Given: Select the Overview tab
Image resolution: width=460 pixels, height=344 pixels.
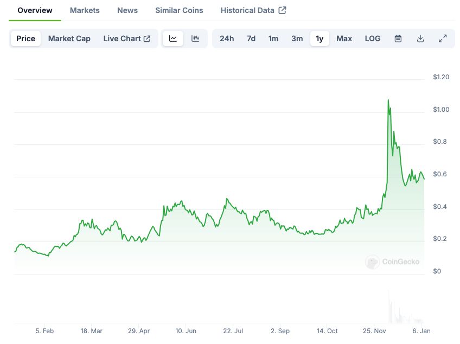Looking at the screenshot, I should [35, 10].
